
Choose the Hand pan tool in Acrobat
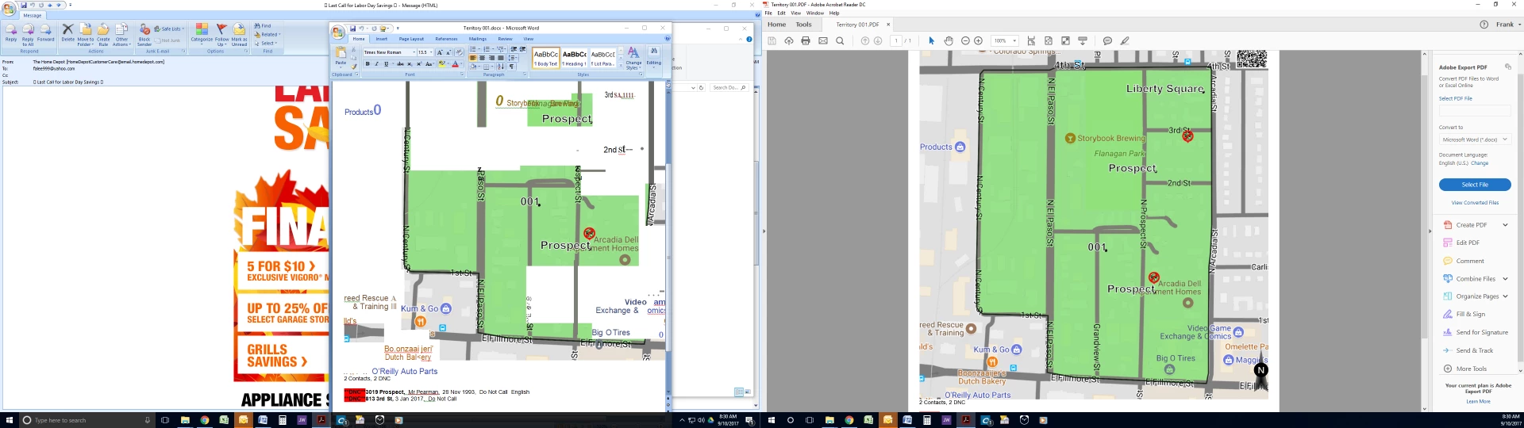(949, 40)
